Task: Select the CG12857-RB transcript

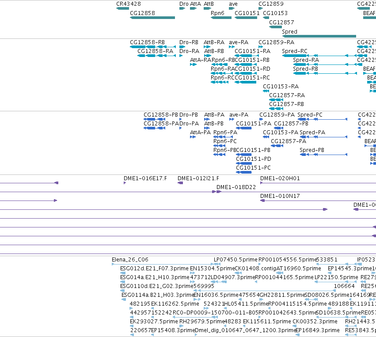Action: click(276, 109)
